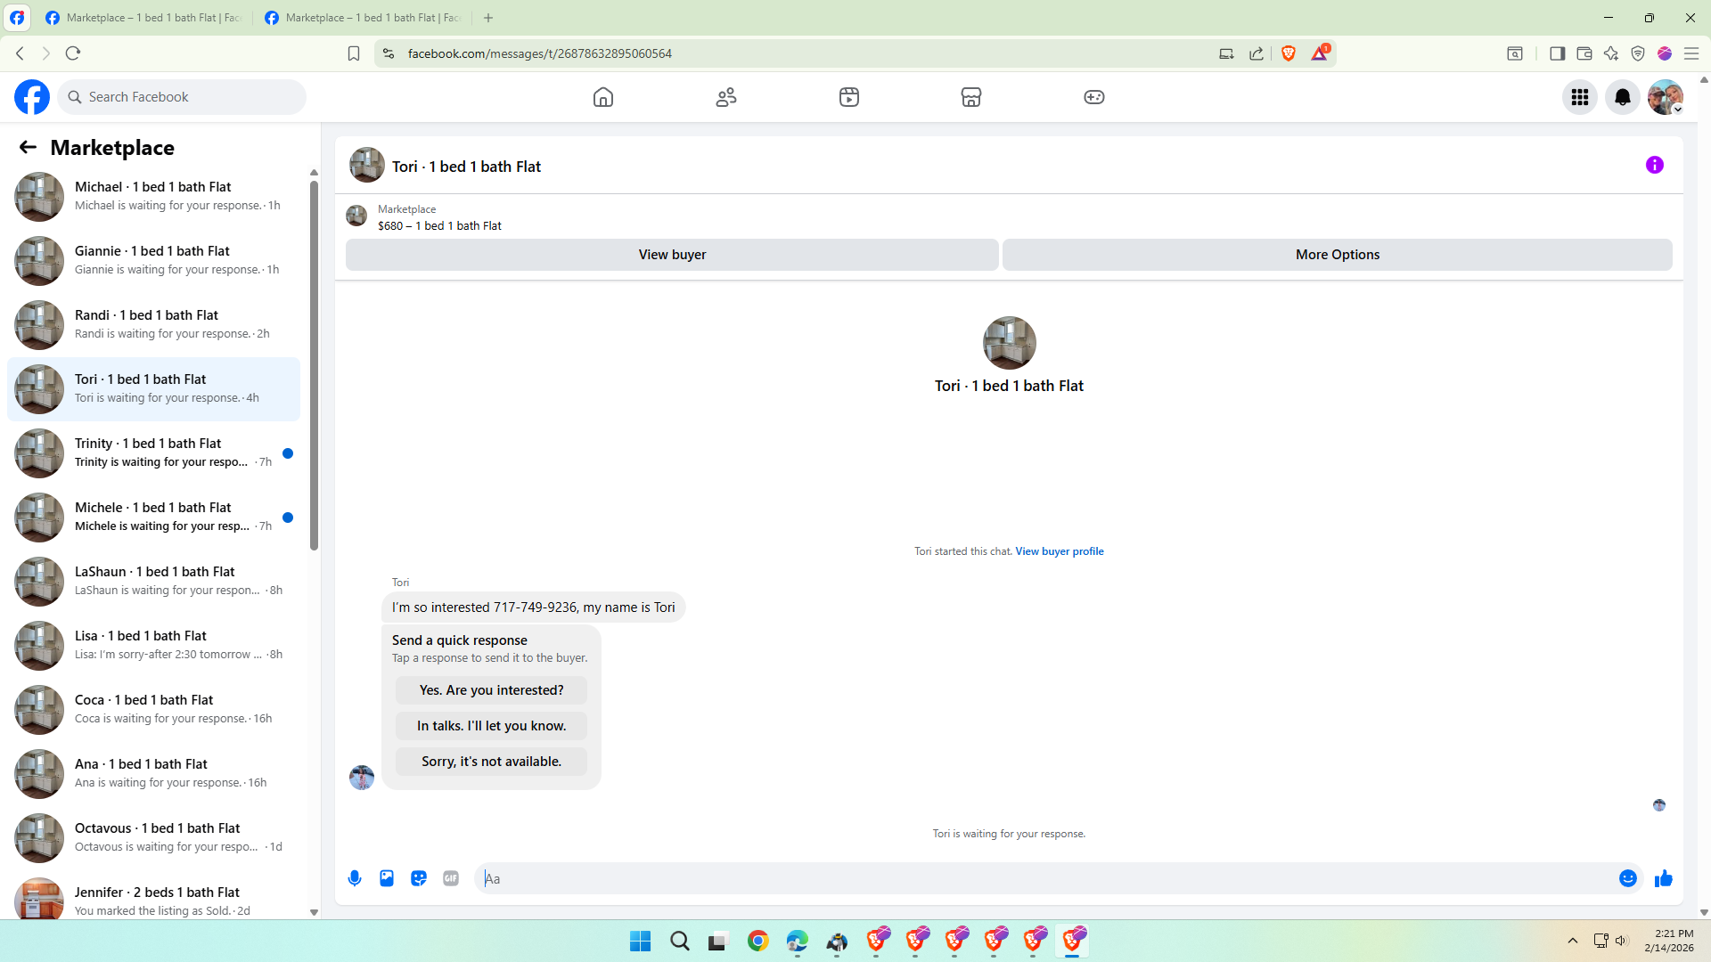The height and width of the screenshot is (962, 1711).
Task: Show hidden system tray icons chevron
Action: (1573, 941)
